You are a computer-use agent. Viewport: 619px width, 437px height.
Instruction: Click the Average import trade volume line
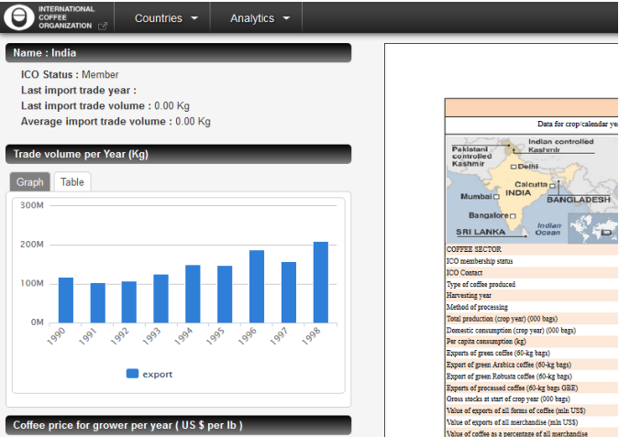pos(116,122)
